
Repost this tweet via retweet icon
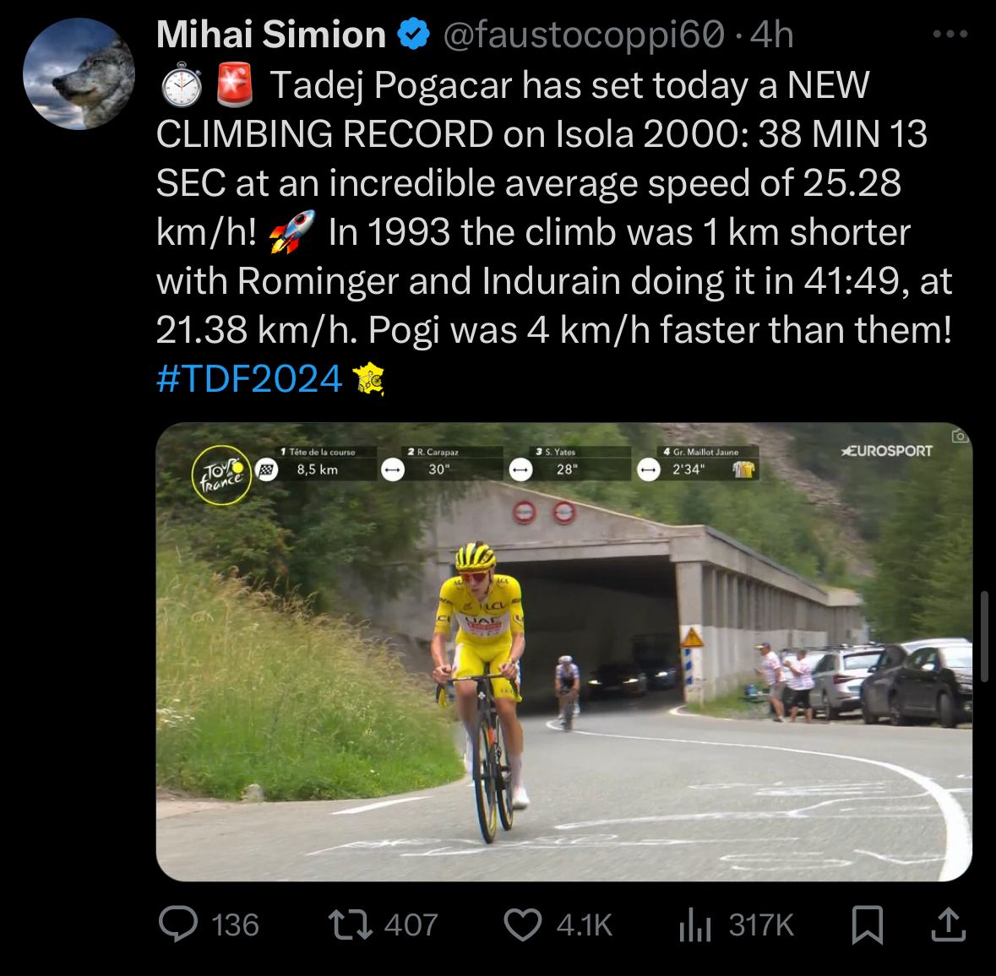click(x=351, y=924)
